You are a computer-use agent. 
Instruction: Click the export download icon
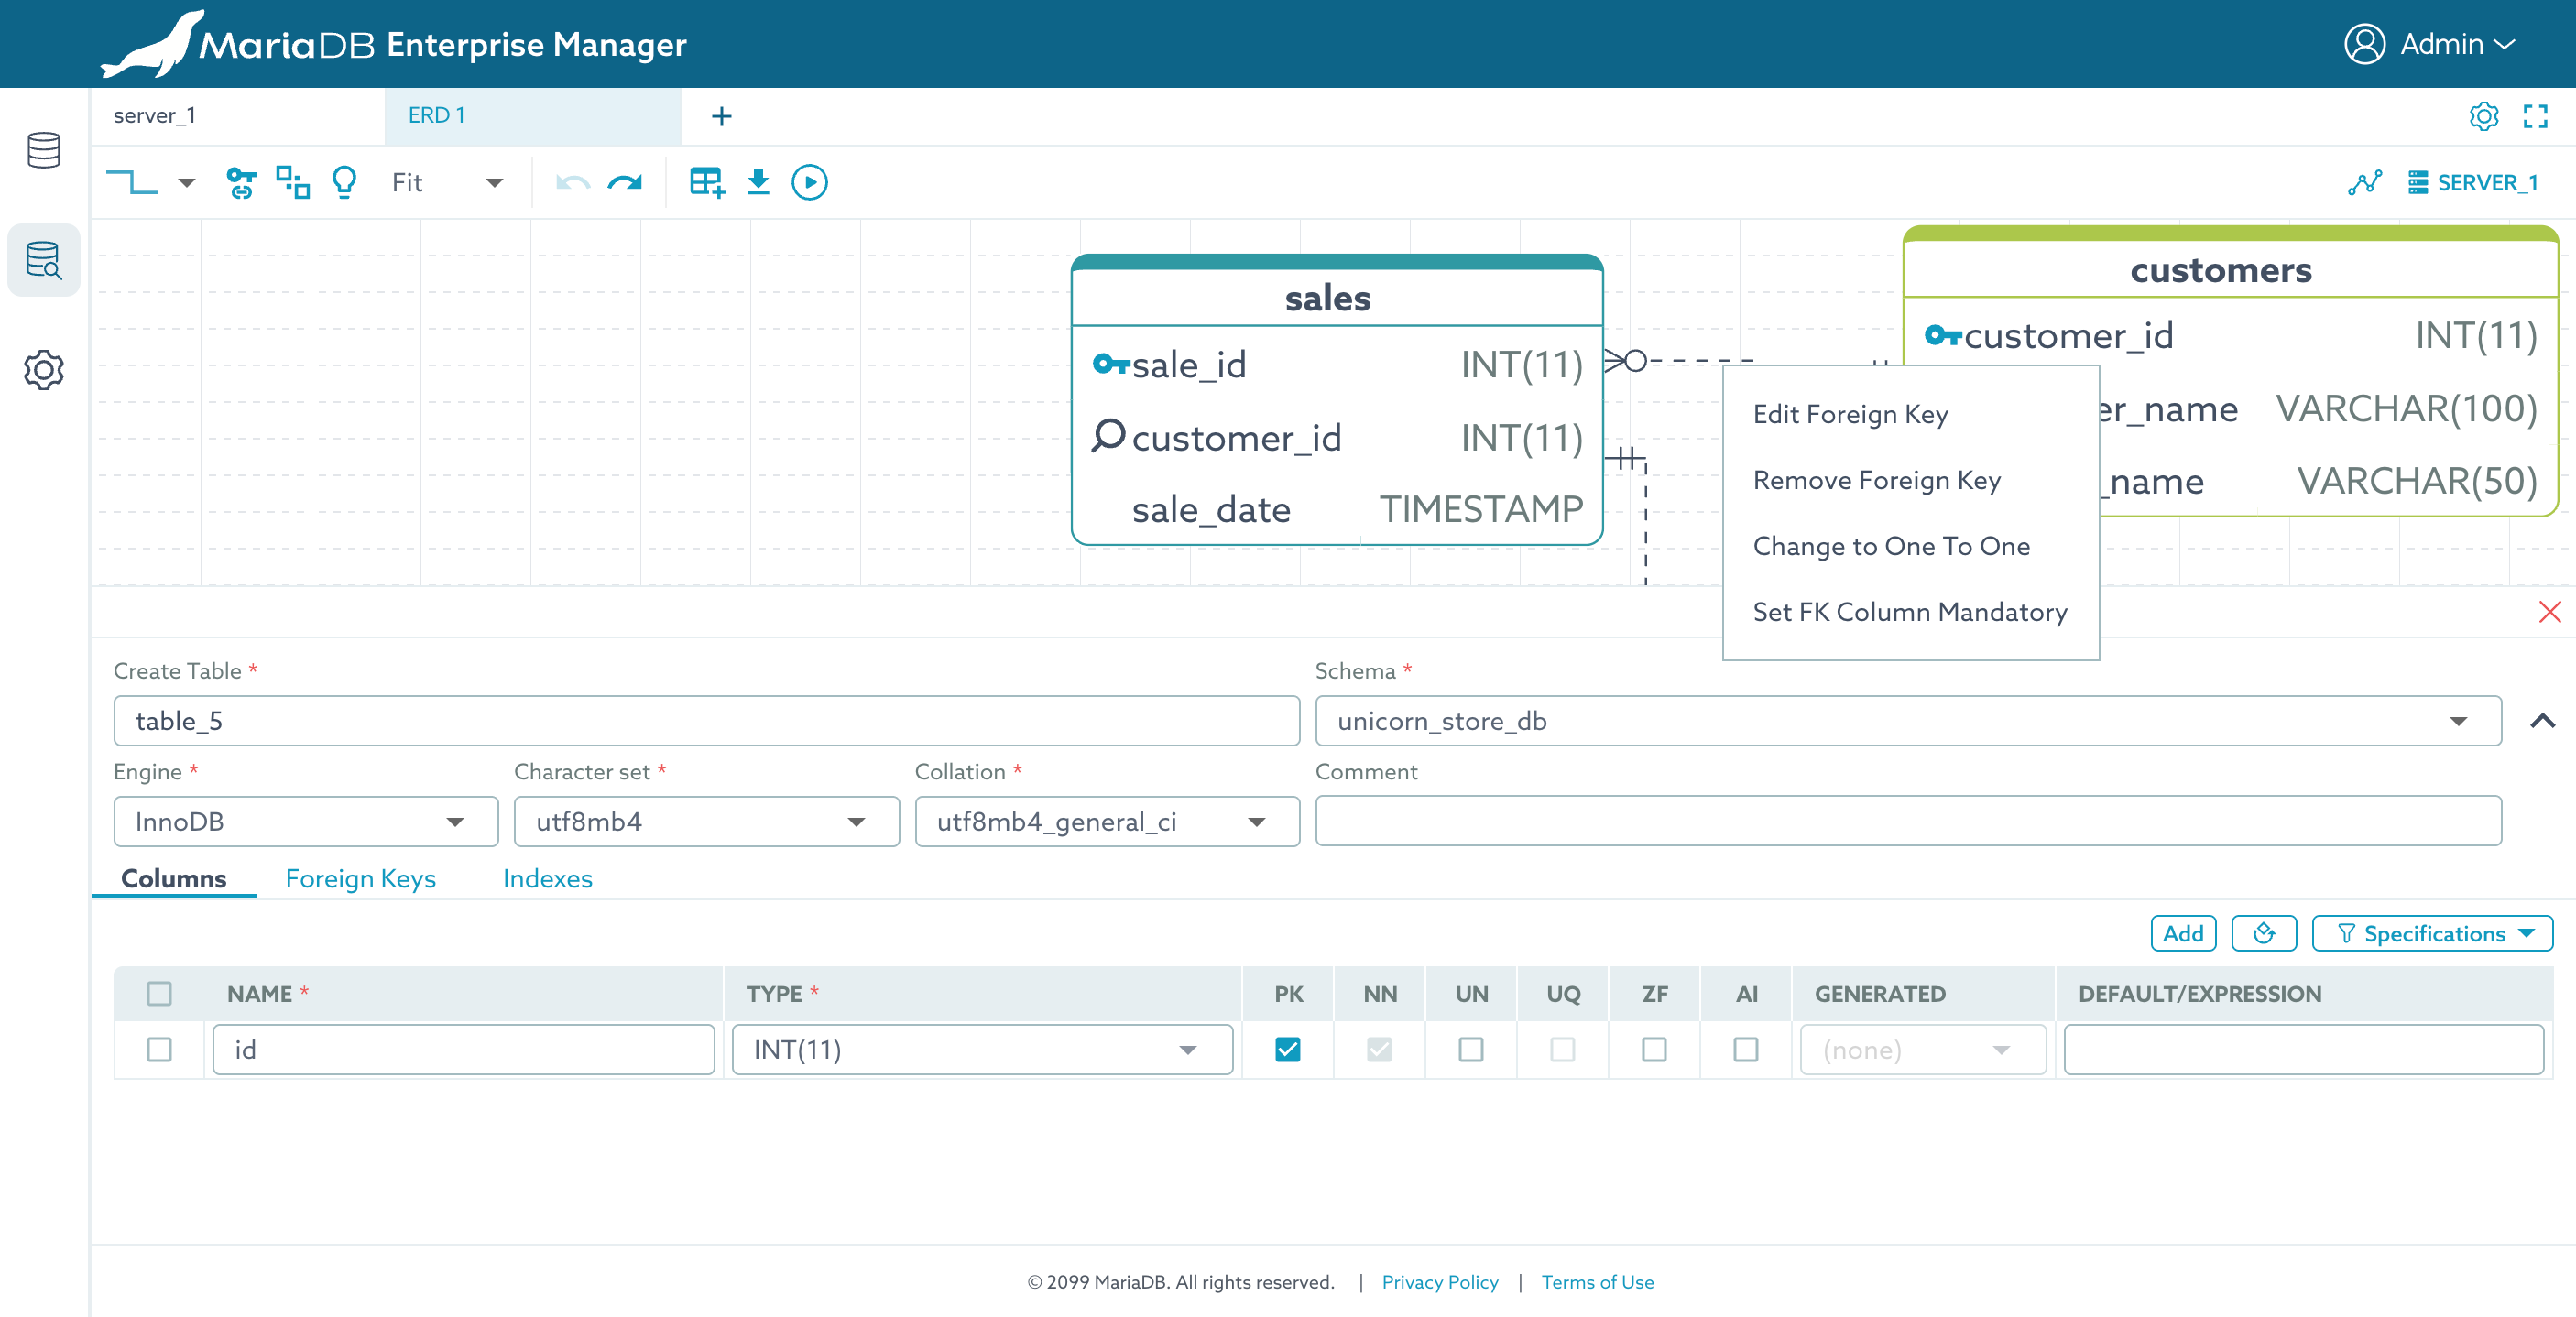pyautogui.click(x=758, y=182)
